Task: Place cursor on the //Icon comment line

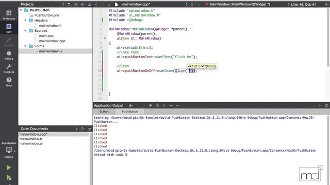Action: pyautogui.click(x=123, y=66)
